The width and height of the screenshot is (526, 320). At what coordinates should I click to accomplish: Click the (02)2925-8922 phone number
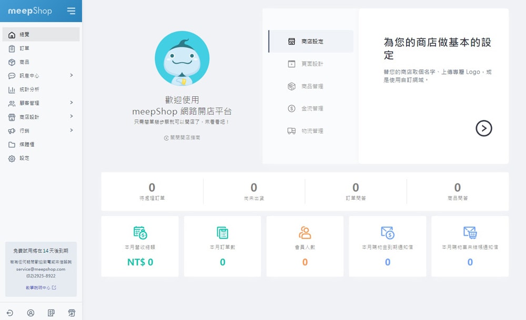pyautogui.click(x=41, y=276)
